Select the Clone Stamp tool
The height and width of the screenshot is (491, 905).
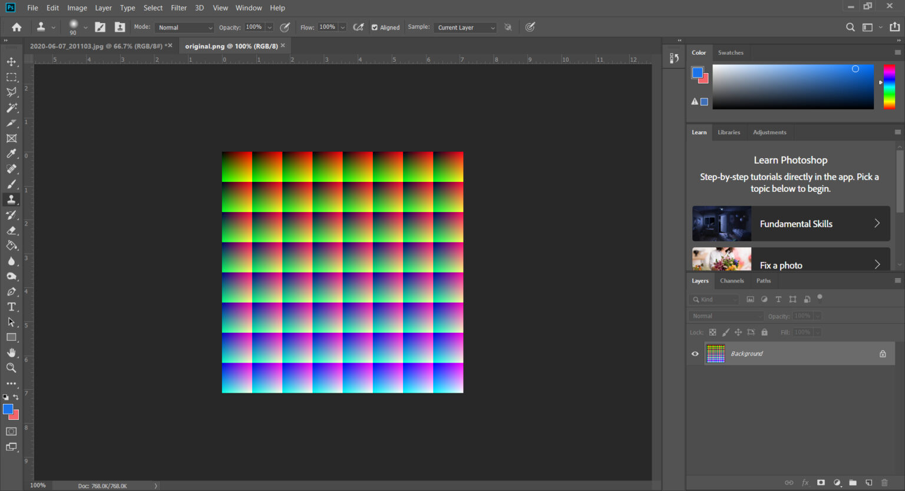[11, 200]
